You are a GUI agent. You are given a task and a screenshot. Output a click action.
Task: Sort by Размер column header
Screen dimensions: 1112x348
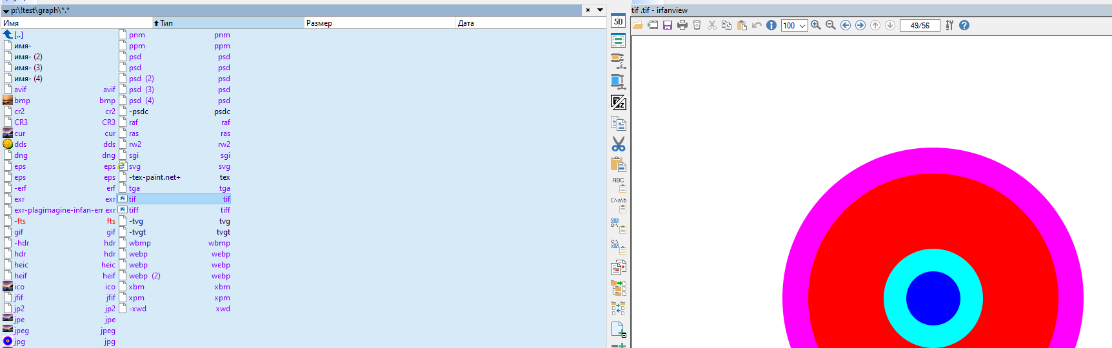coord(380,23)
